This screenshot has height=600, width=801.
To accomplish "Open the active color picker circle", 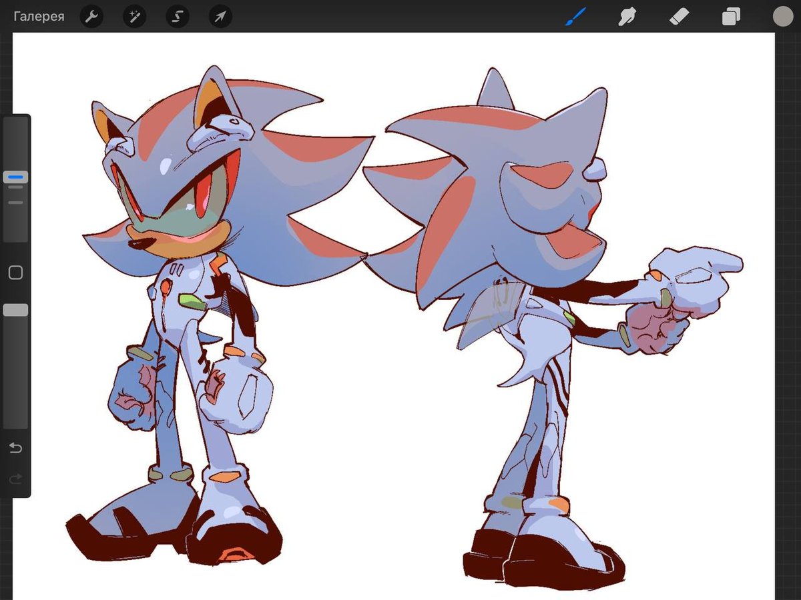I will coord(782,17).
